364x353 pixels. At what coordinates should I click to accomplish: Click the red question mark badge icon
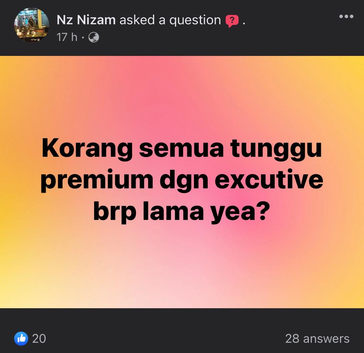click(x=232, y=21)
